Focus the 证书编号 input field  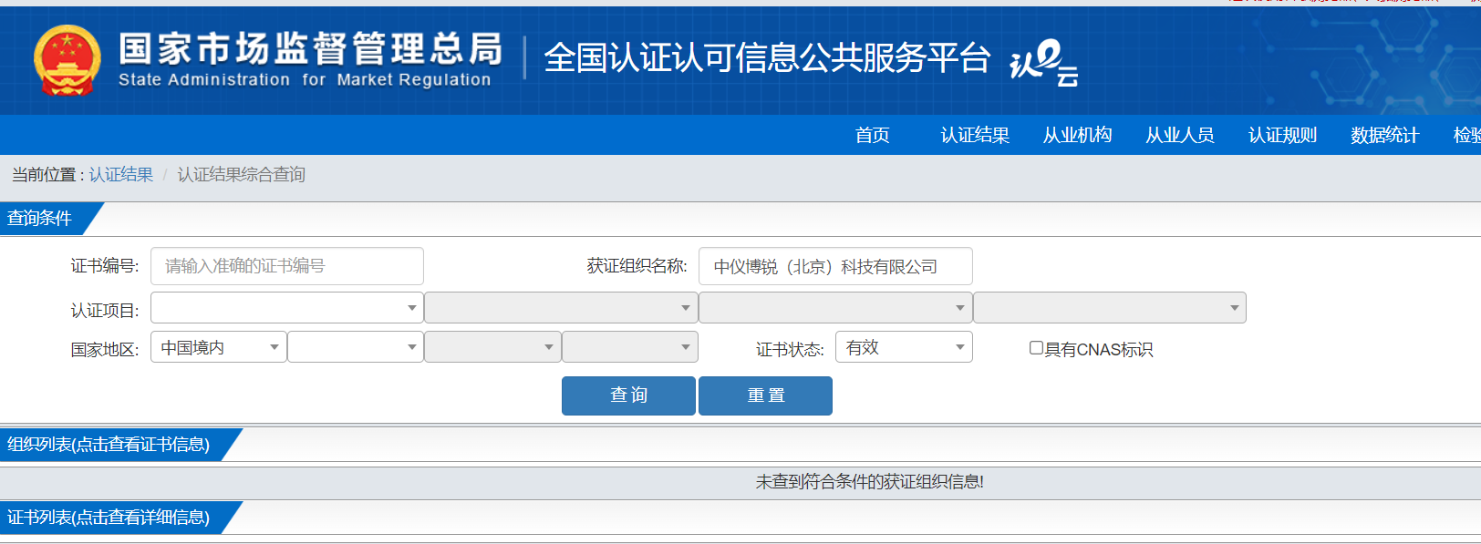(x=287, y=266)
